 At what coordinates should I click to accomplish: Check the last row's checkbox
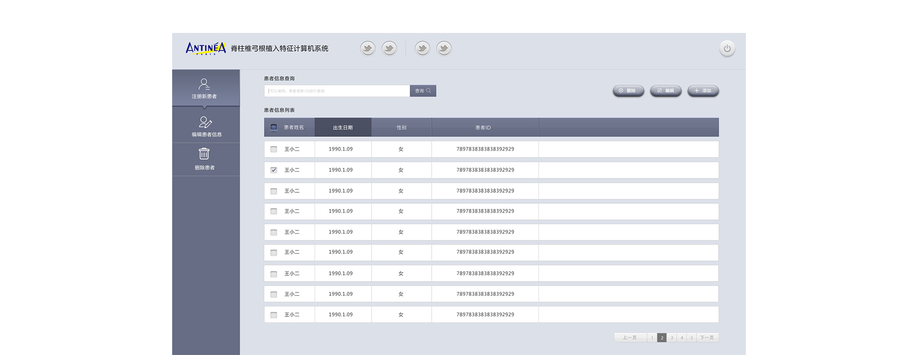tap(273, 315)
